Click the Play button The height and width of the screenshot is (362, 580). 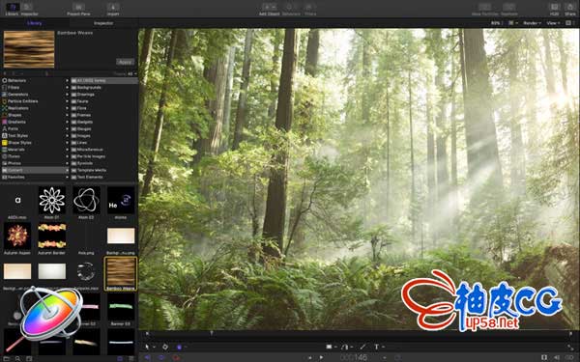(322, 357)
